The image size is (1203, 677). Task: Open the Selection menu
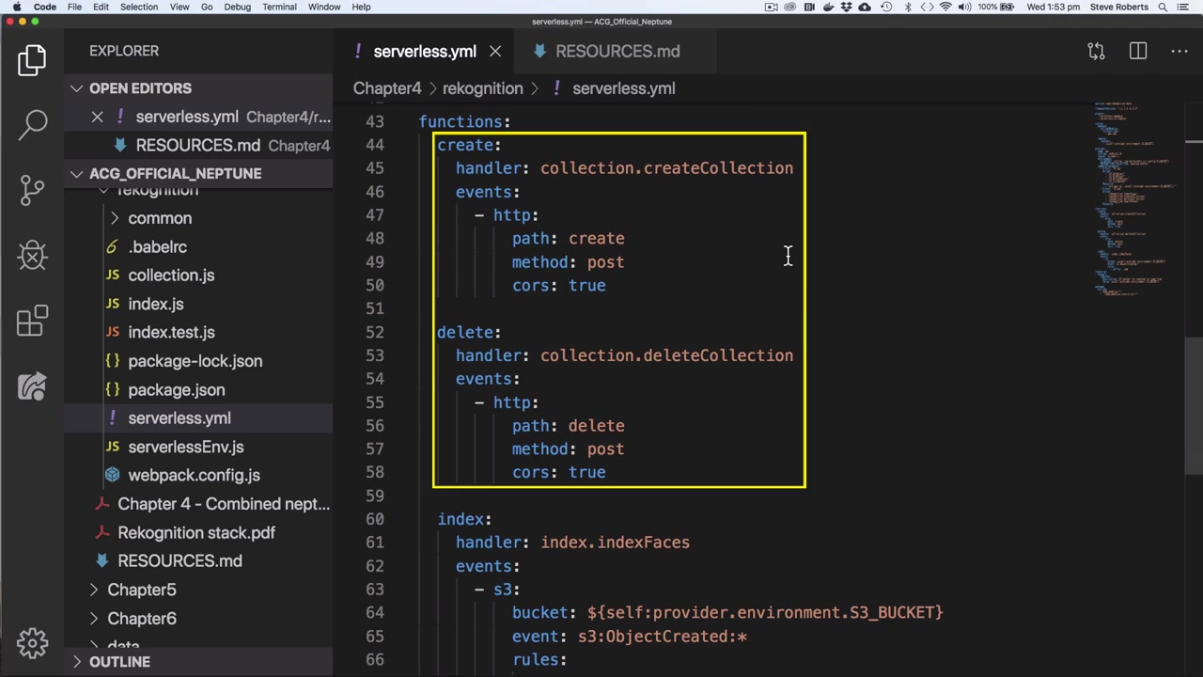[x=138, y=7]
